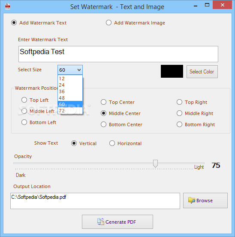Click the output location path field

[x=95, y=201]
